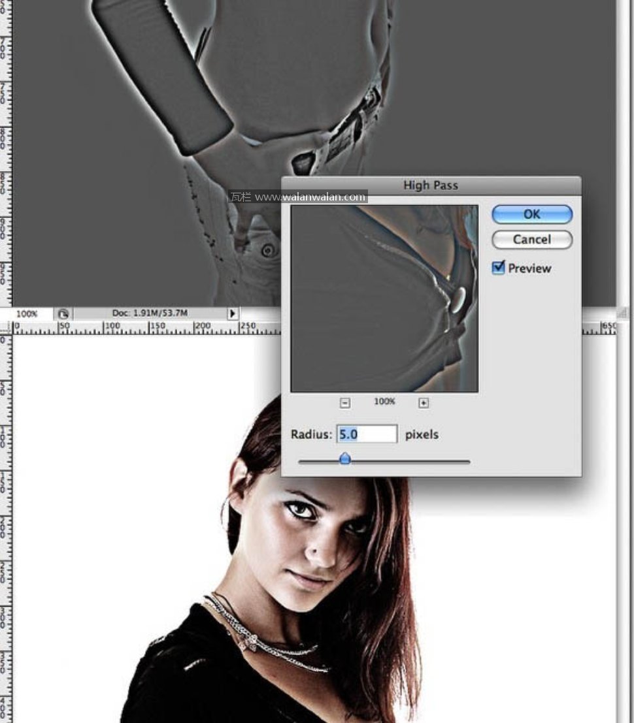634x723 pixels.
Task: Toggle the Preview checkbox
Action: [499, 268]
